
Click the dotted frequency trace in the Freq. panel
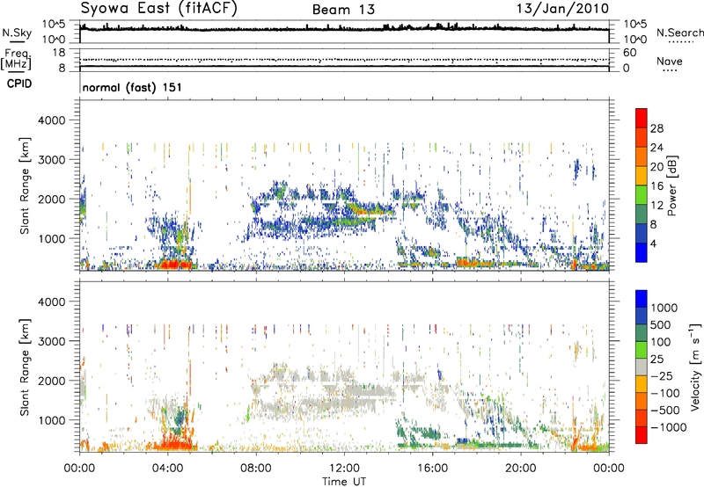point(344,60)
